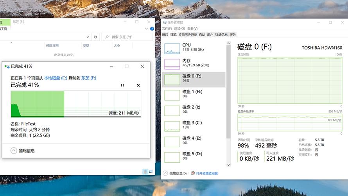The width and height of the screenshot is (348, 196).
Task: Select the 内存 memory item
Action: 172,64
